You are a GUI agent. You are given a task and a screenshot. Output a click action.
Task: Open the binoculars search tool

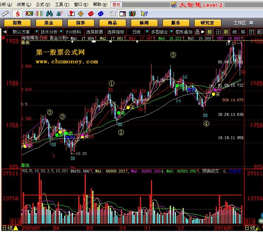pyautogui.click(x=49, y=14)
